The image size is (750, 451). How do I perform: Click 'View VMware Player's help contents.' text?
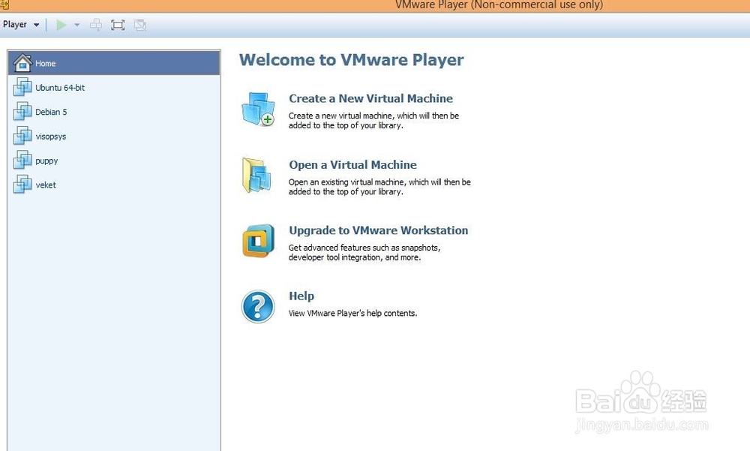click(x=352, y=313)
